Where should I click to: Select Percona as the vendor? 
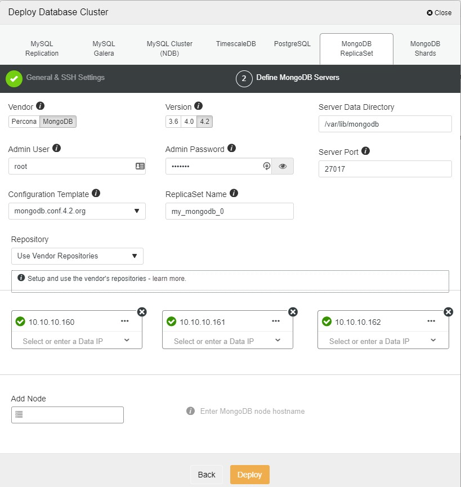[24, 122]
